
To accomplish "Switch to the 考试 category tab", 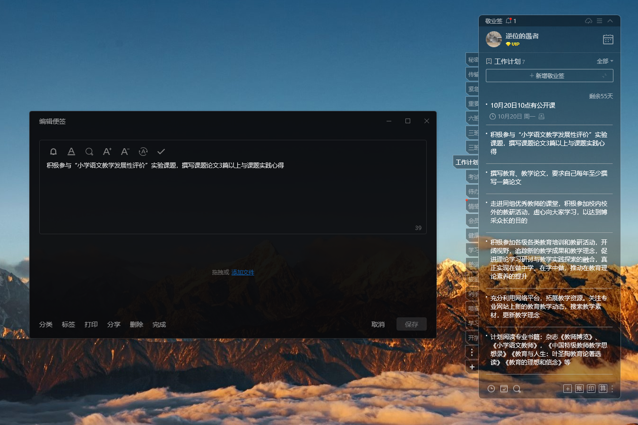I will (473, 177).
